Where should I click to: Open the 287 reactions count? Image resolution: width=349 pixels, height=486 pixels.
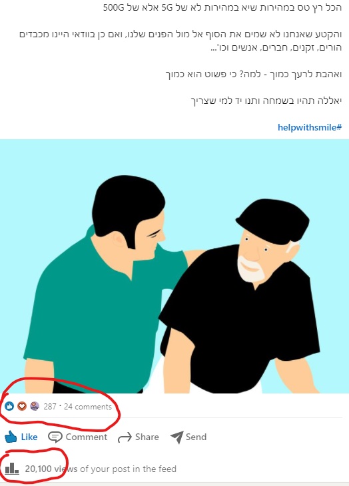coord(50,406)
